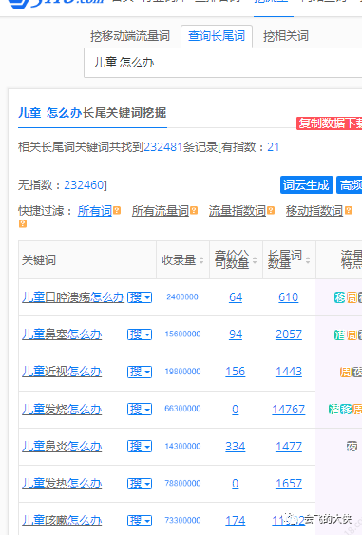Open keyword 儿童鼻炎怎么办

click(62, 447)
